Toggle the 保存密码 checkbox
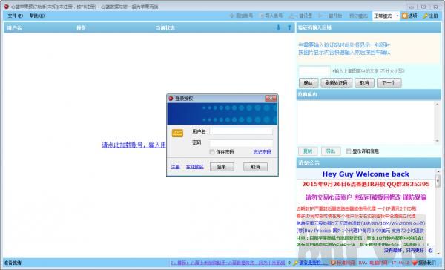Image resolution: width=445 pixels, height=270 pixels. (212, 152)
